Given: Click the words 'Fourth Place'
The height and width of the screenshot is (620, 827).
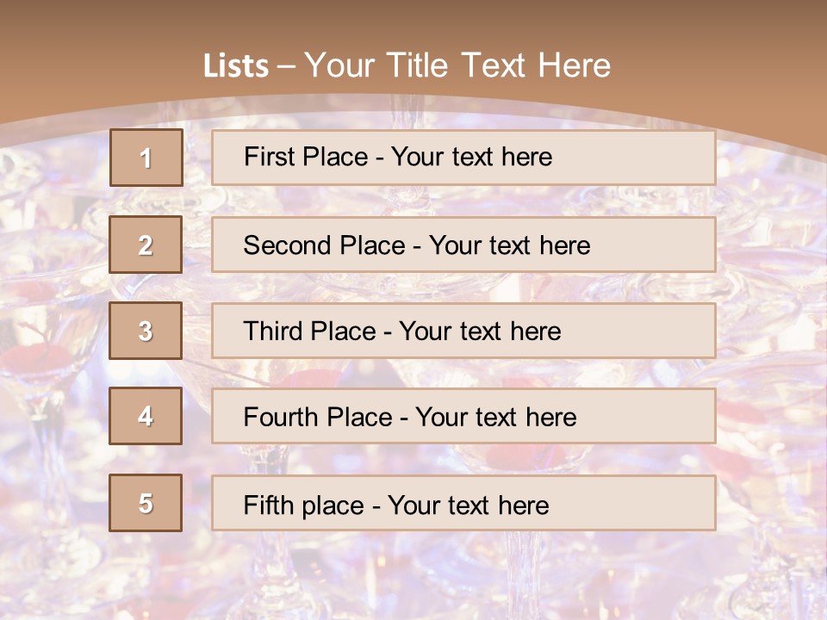Looking at the screenshot, I should click(x=318, y=417).
